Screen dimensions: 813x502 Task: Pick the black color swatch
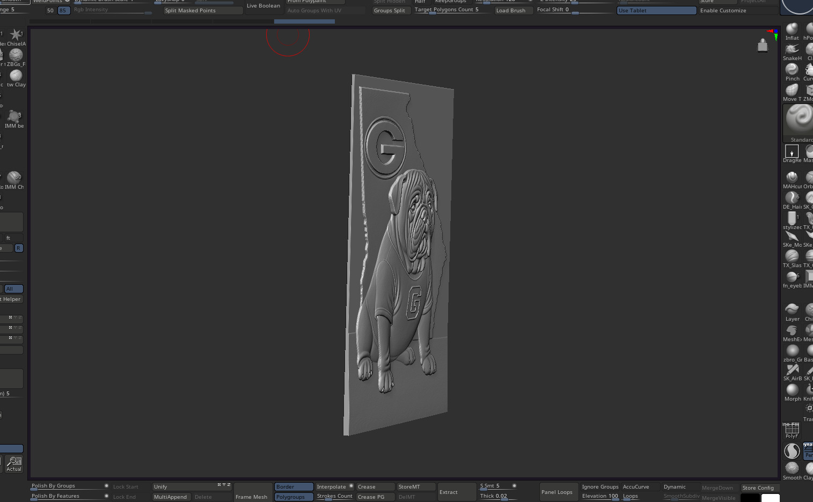pos(750,498)
